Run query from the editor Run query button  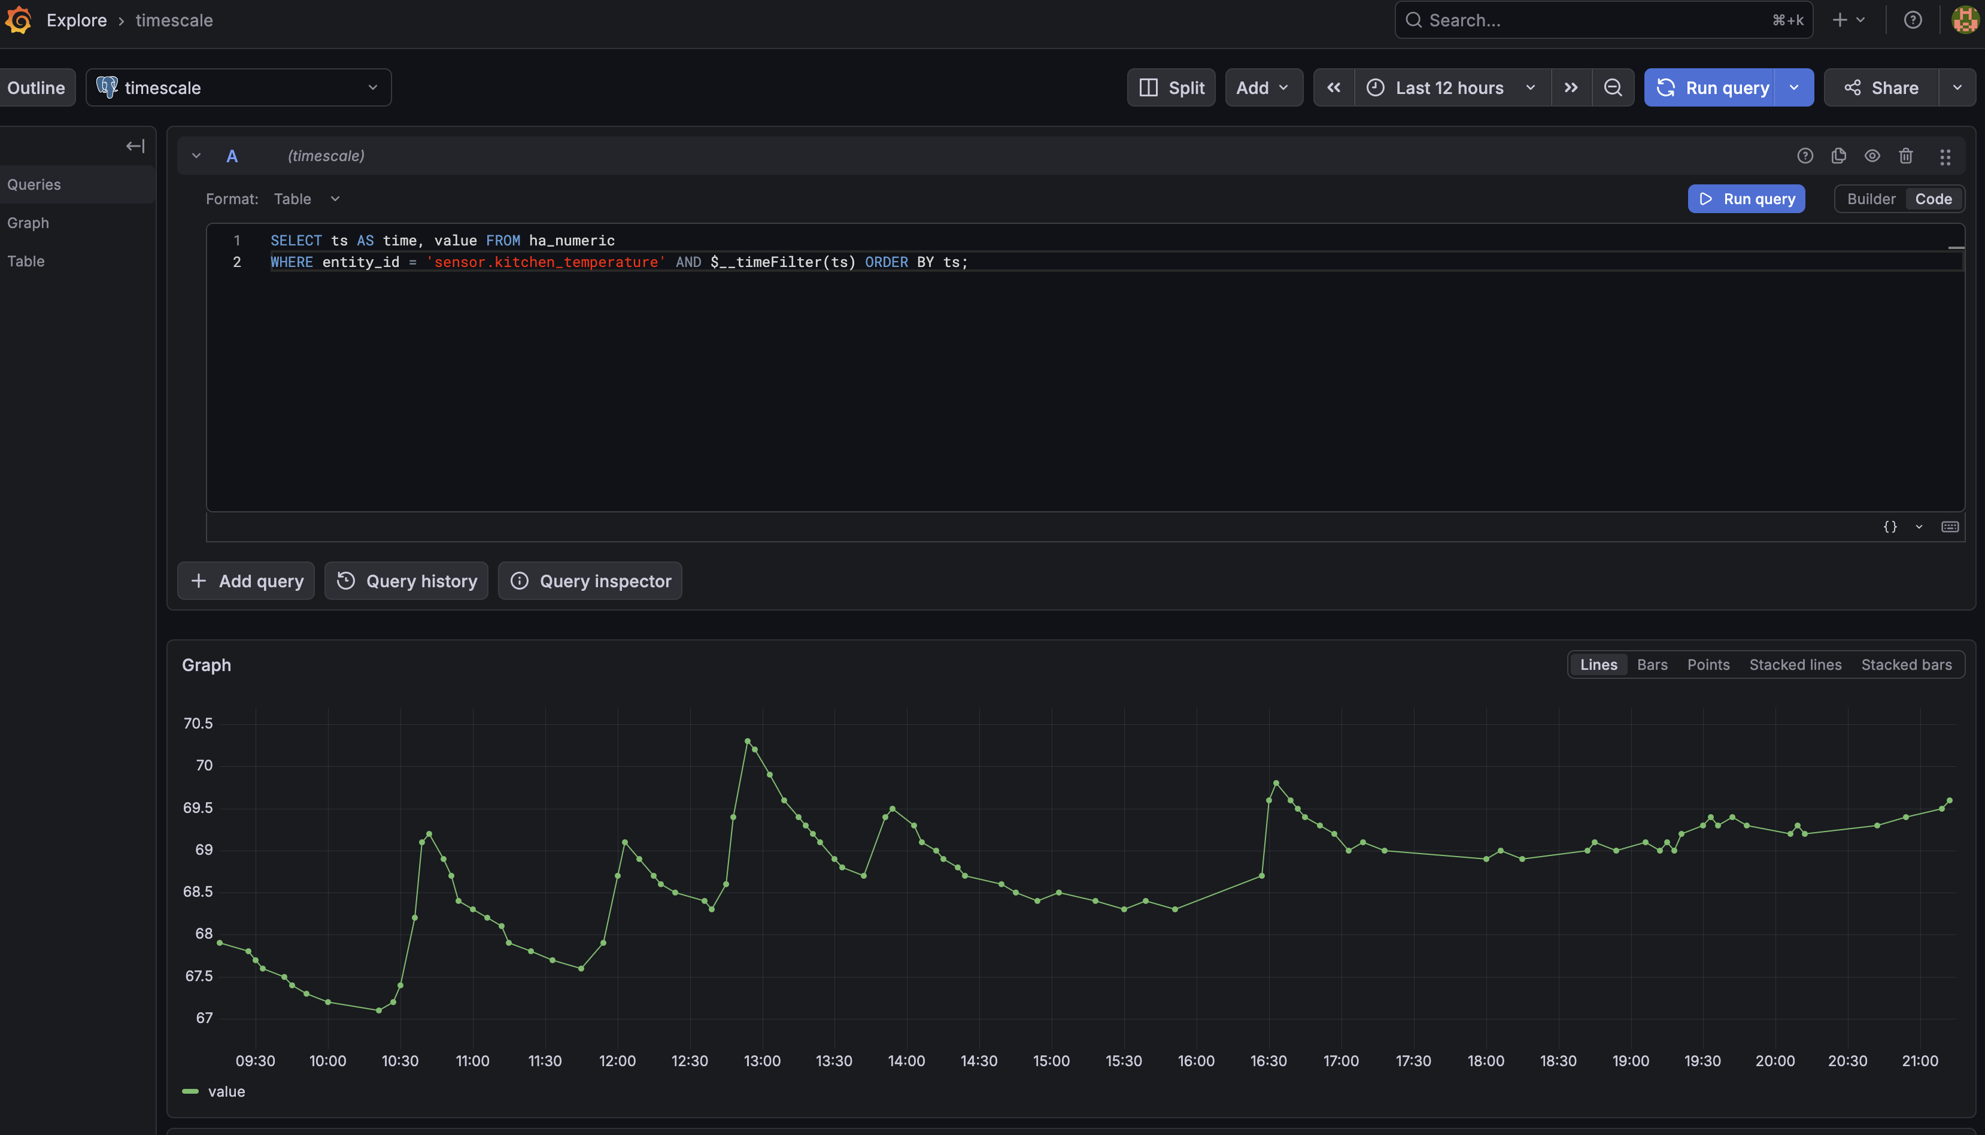[x=1746, y=199]
